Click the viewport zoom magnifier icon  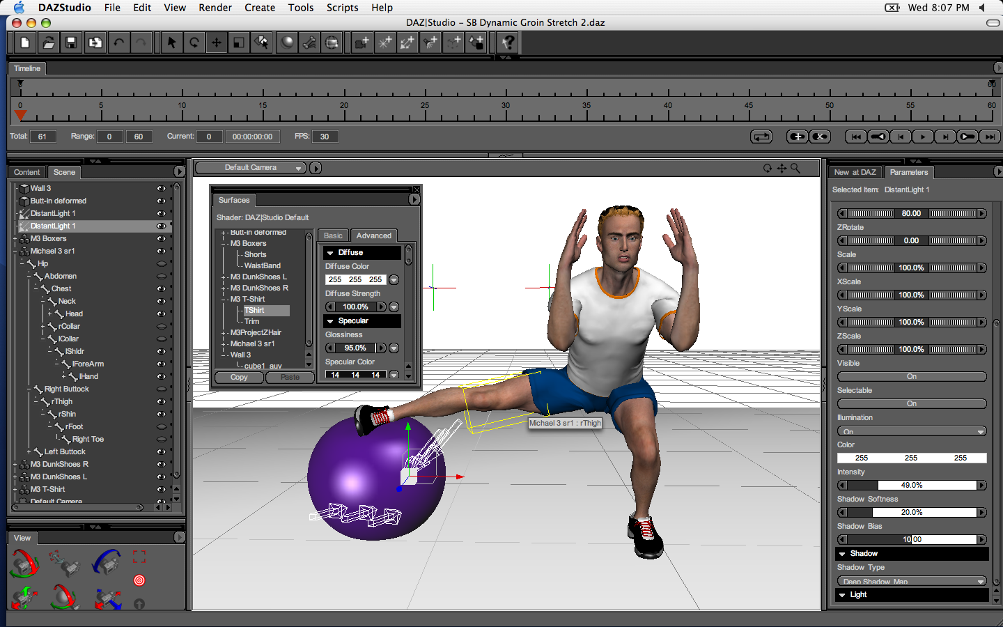(795, 168)
